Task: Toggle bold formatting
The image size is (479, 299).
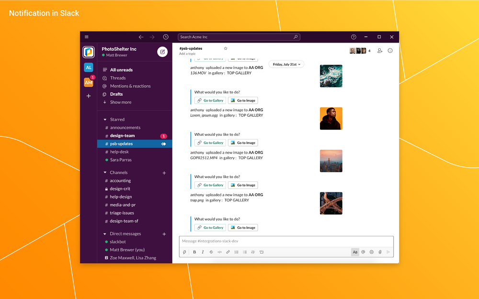Action: coord(194,252)
